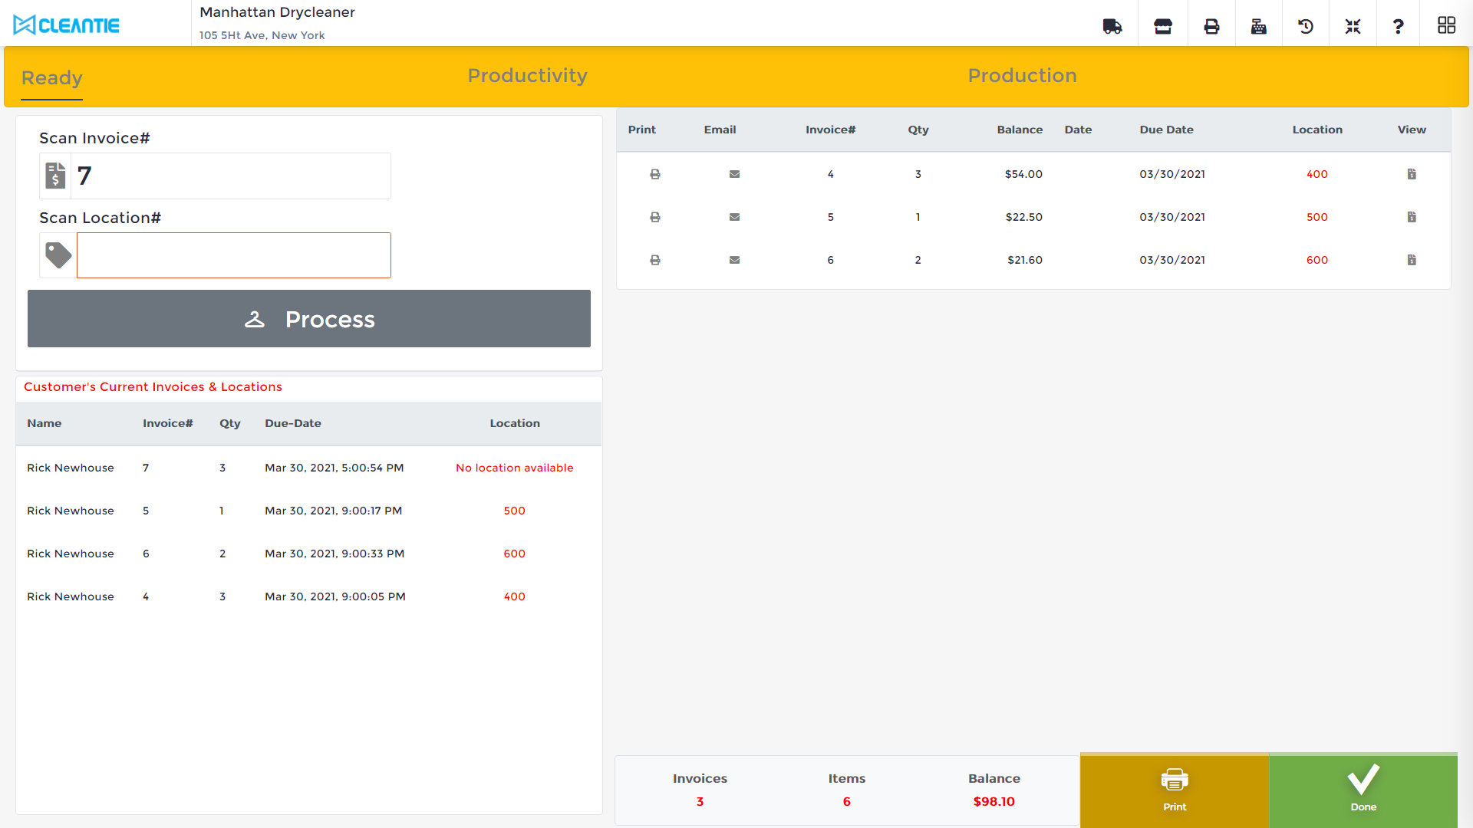Click the yellow Print button at bottom
The height and width of the screenshot is (828, 1473).
click(1175, 790)
